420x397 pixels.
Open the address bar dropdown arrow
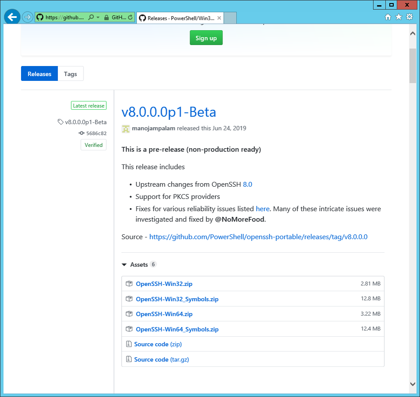[98, 17]
